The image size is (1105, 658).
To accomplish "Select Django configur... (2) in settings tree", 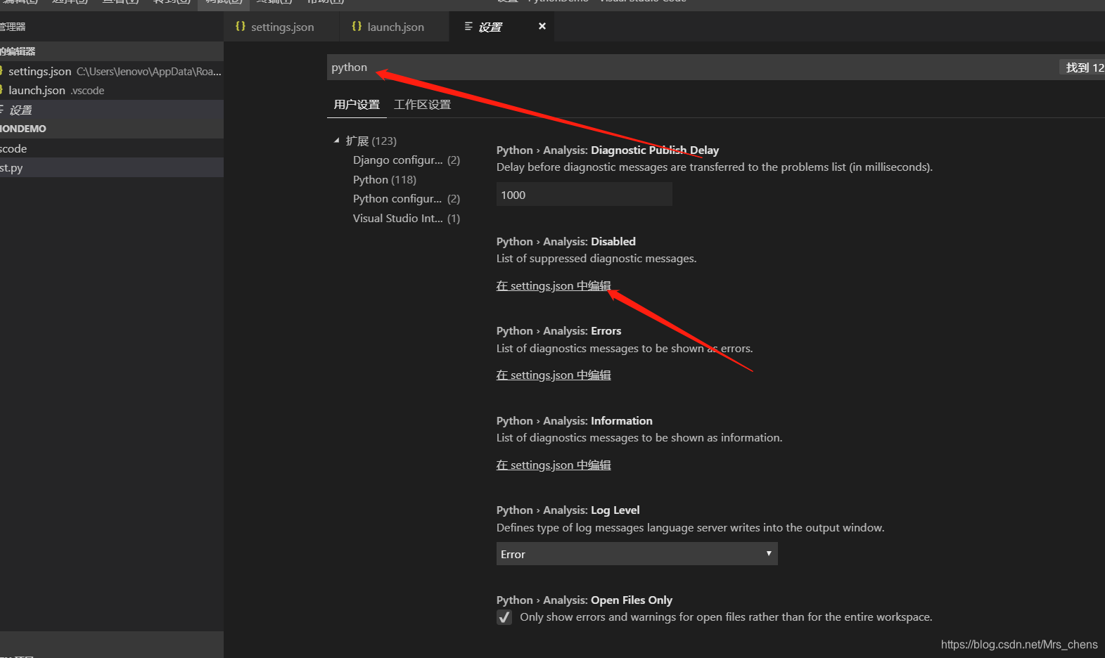I will coord(407,160).
